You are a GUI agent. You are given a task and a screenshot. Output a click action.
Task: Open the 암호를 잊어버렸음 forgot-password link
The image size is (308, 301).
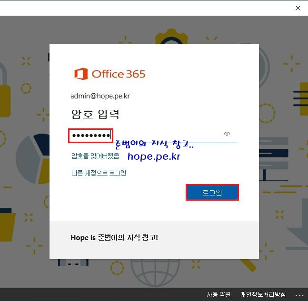tap(95, 156)
